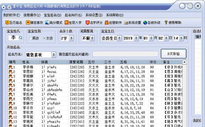
Task: Sort by the 简繁笔画 column header
Action: pos(77,62)
